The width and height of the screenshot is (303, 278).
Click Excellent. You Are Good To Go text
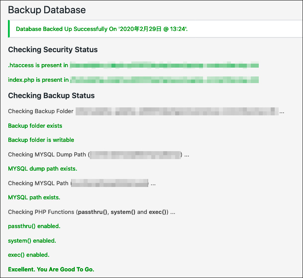pyautogui.click(x=51, y=269)
